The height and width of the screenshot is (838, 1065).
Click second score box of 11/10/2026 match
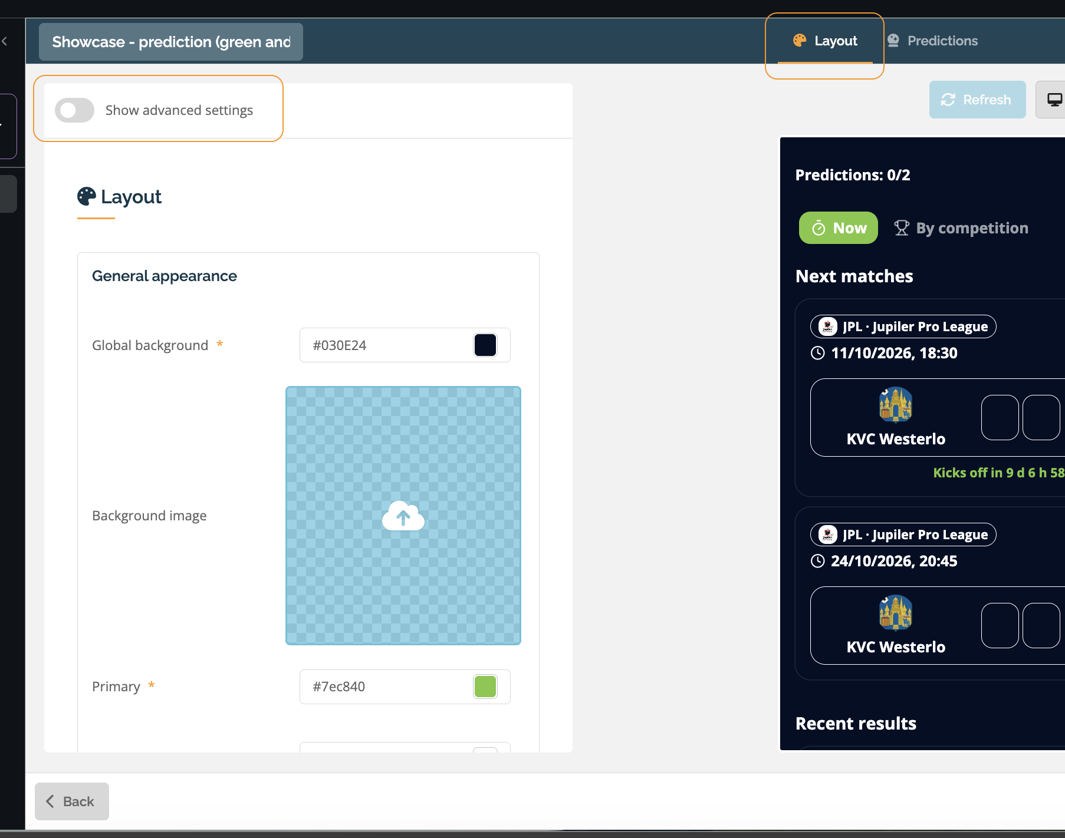[x=1041, y=417]
